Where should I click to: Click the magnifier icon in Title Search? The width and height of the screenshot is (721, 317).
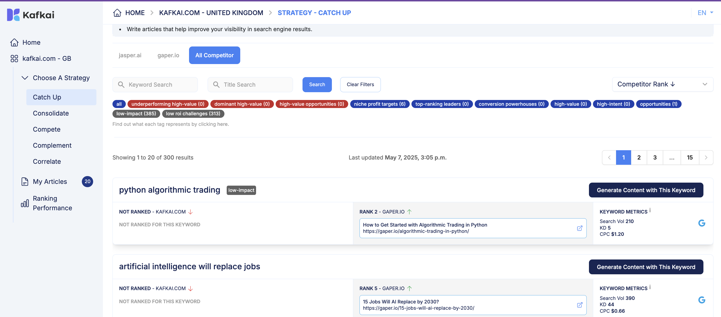tap(216, 85)
